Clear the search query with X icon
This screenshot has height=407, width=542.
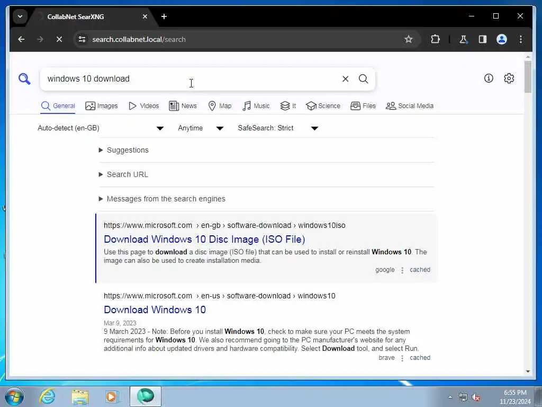coord(345,79)
